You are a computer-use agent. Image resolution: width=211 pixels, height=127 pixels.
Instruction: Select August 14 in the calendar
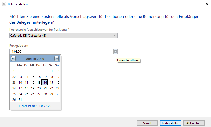click(x=45, y=83)
